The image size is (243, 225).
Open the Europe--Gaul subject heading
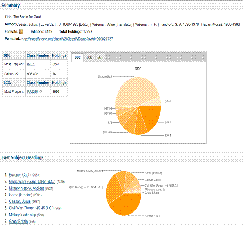tap(19, 175)
